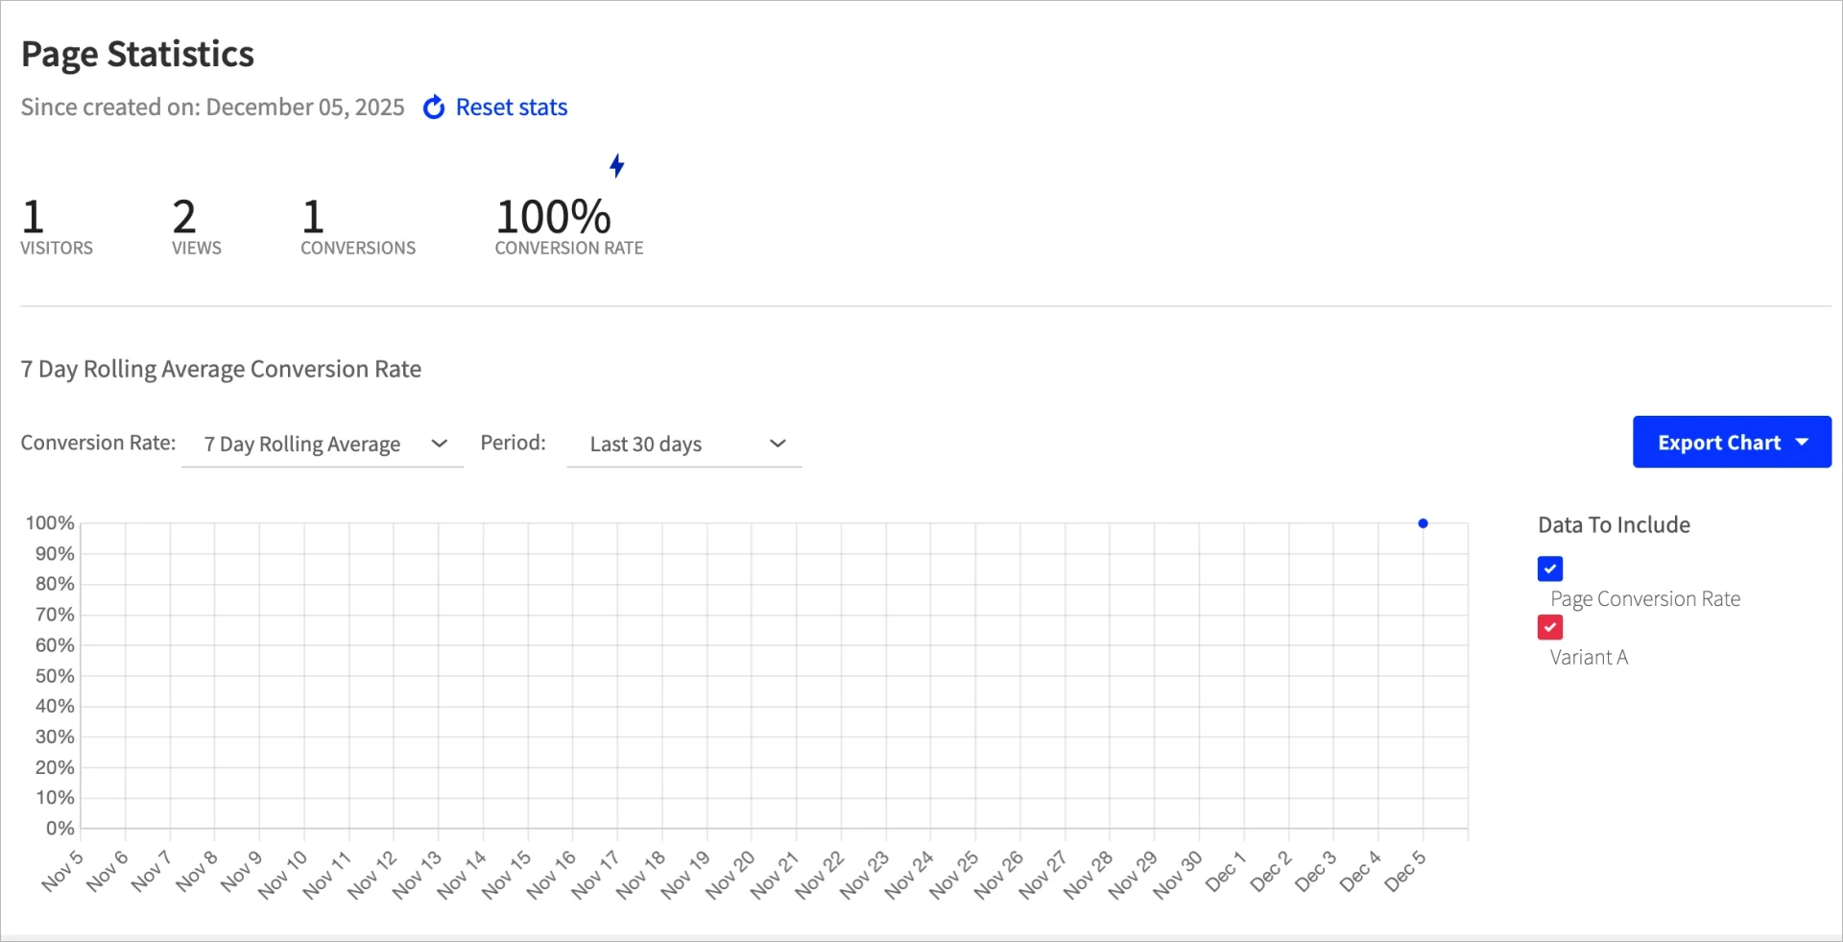Click the Reset stats link text

(512, 108)
